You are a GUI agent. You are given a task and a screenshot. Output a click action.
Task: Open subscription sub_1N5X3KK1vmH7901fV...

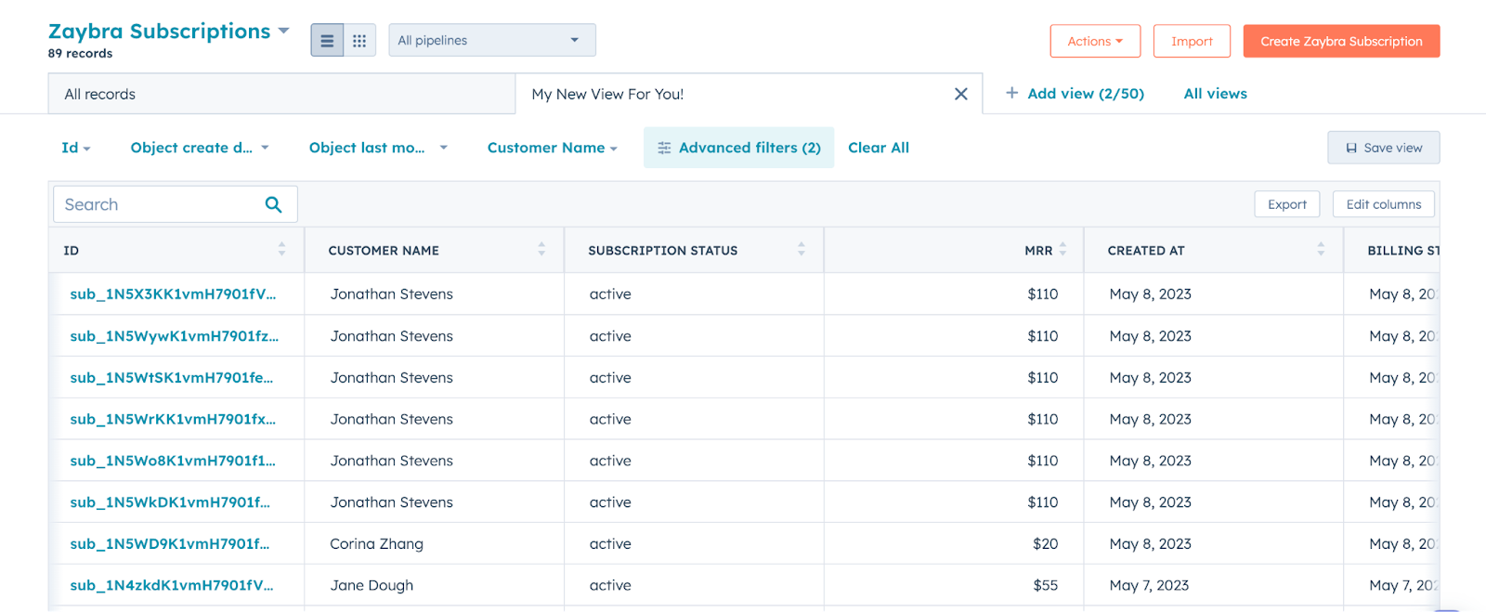pos(173,294)
